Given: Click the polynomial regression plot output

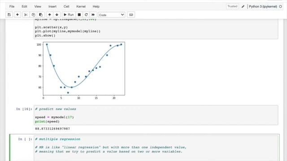Looking at the screenshot, I should [x=81, y=71].
